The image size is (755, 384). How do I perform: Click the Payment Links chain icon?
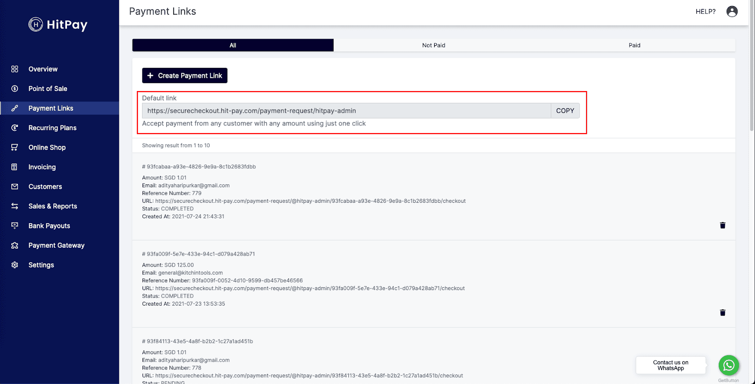(x=15, y=108)
